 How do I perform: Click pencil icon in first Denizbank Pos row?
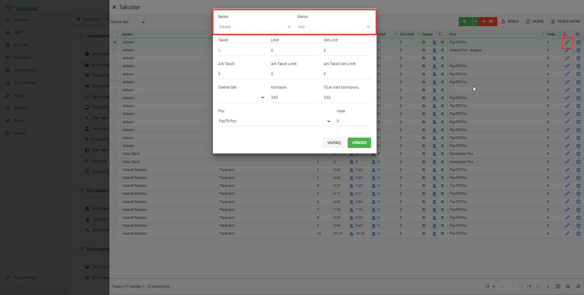coord(567,154)
